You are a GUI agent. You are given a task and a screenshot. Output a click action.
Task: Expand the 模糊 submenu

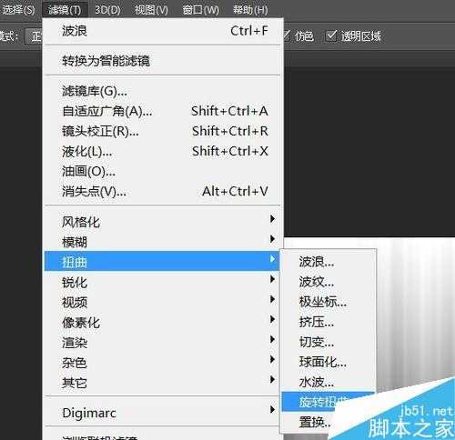162,241
